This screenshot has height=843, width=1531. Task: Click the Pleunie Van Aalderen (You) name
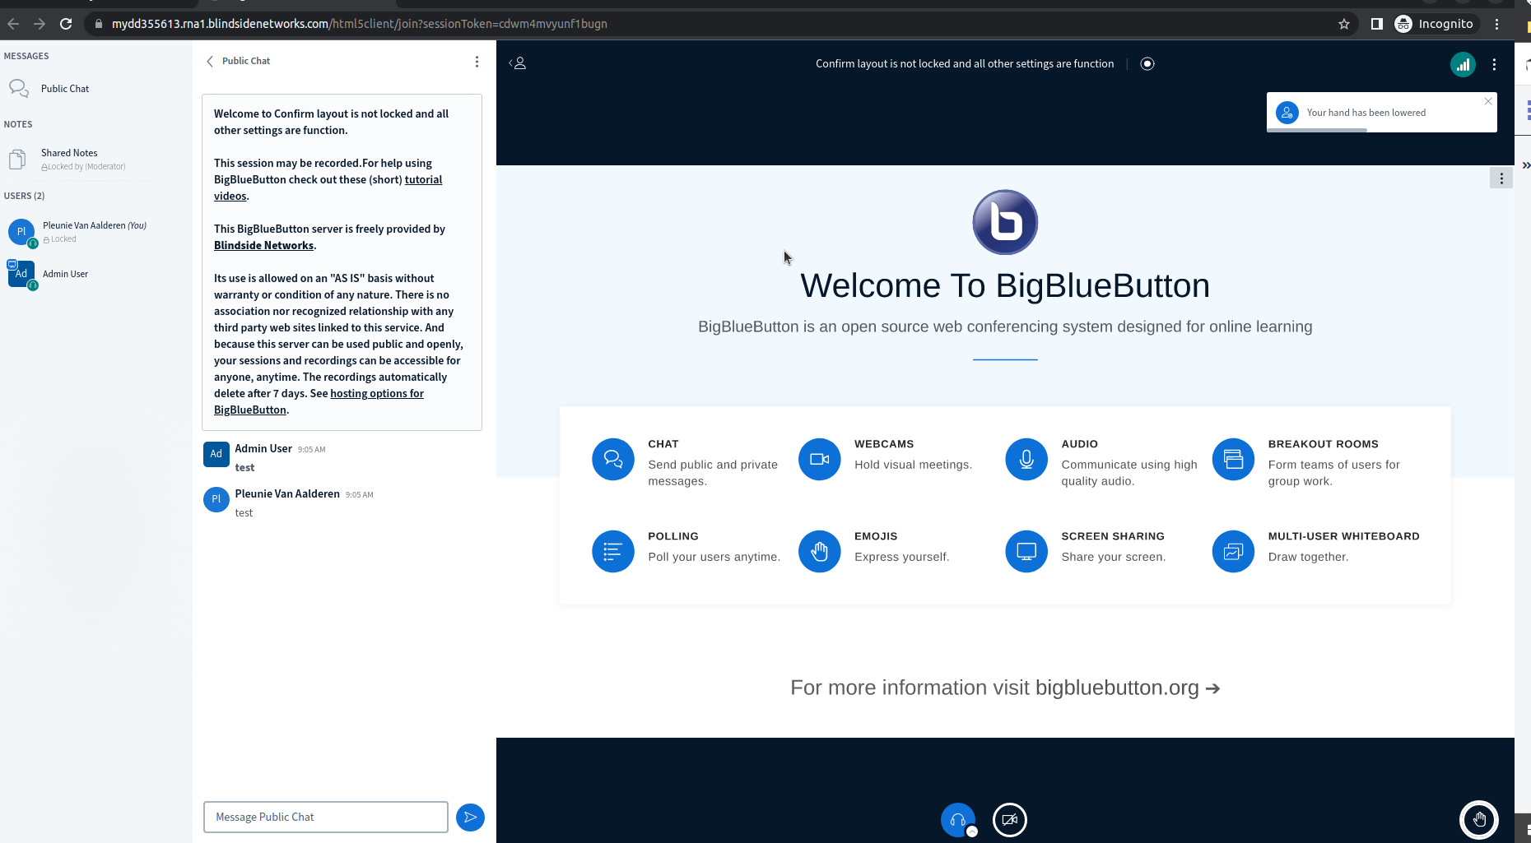[x=95, y=225]
